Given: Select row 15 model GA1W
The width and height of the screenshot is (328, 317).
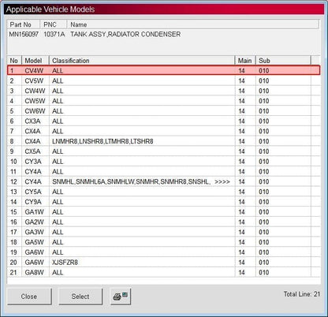Looking at the screenshot, I should tap(163, 212).
